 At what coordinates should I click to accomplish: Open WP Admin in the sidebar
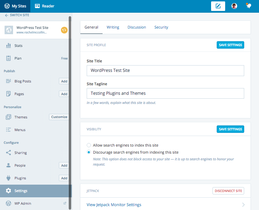(x=23, y=203)
